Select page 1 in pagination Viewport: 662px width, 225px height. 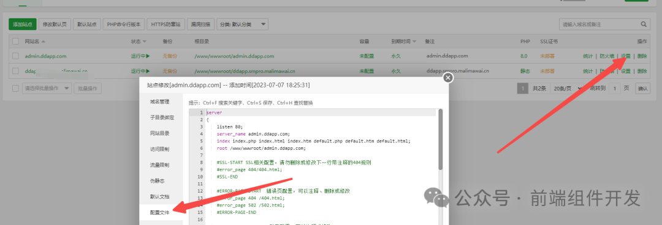click(x=523, y=89)
